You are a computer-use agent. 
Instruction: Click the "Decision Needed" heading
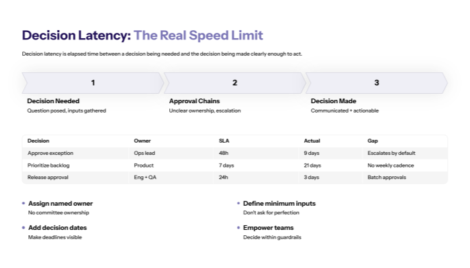click(53, 101)
